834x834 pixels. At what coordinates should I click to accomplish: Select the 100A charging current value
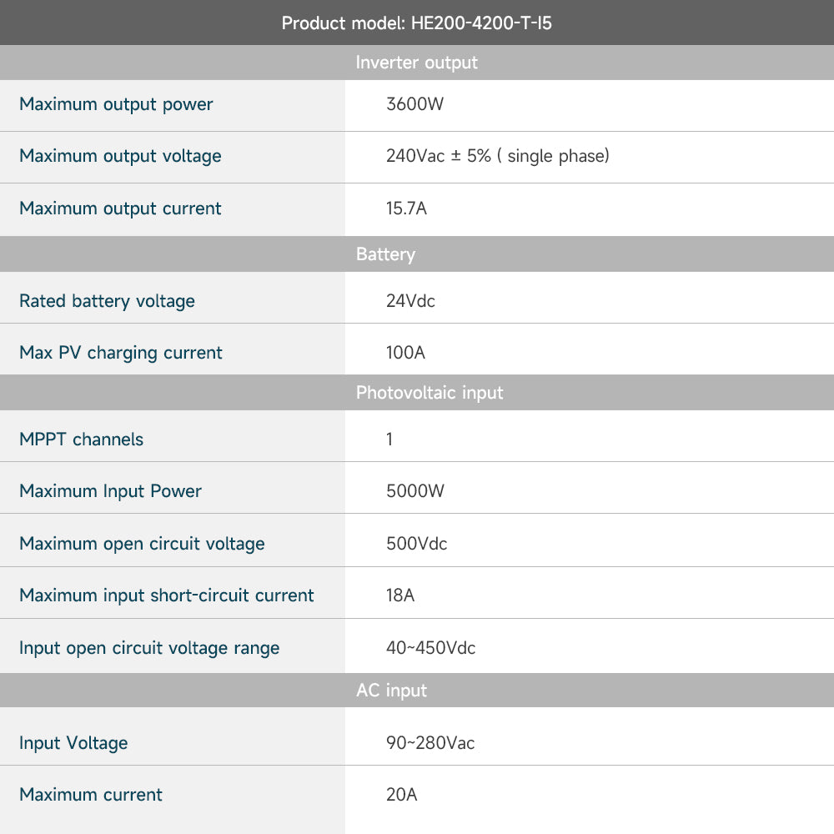pos(404,352)
